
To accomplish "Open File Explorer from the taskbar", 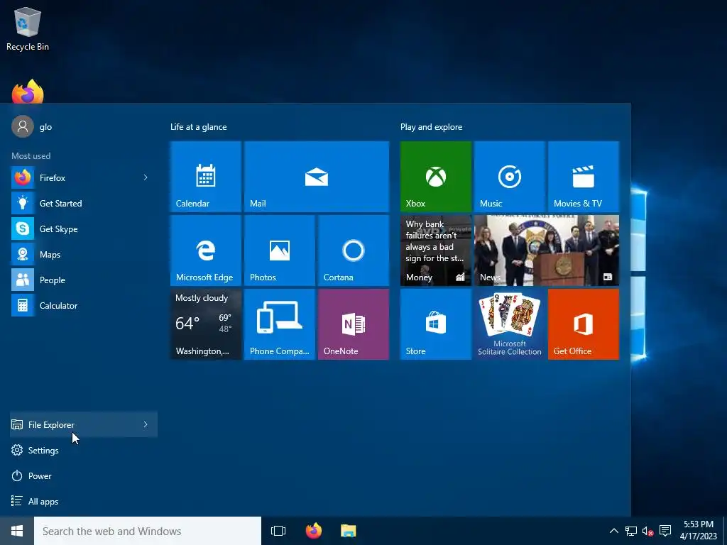I will pyautogui.click(x=348, y=531).
